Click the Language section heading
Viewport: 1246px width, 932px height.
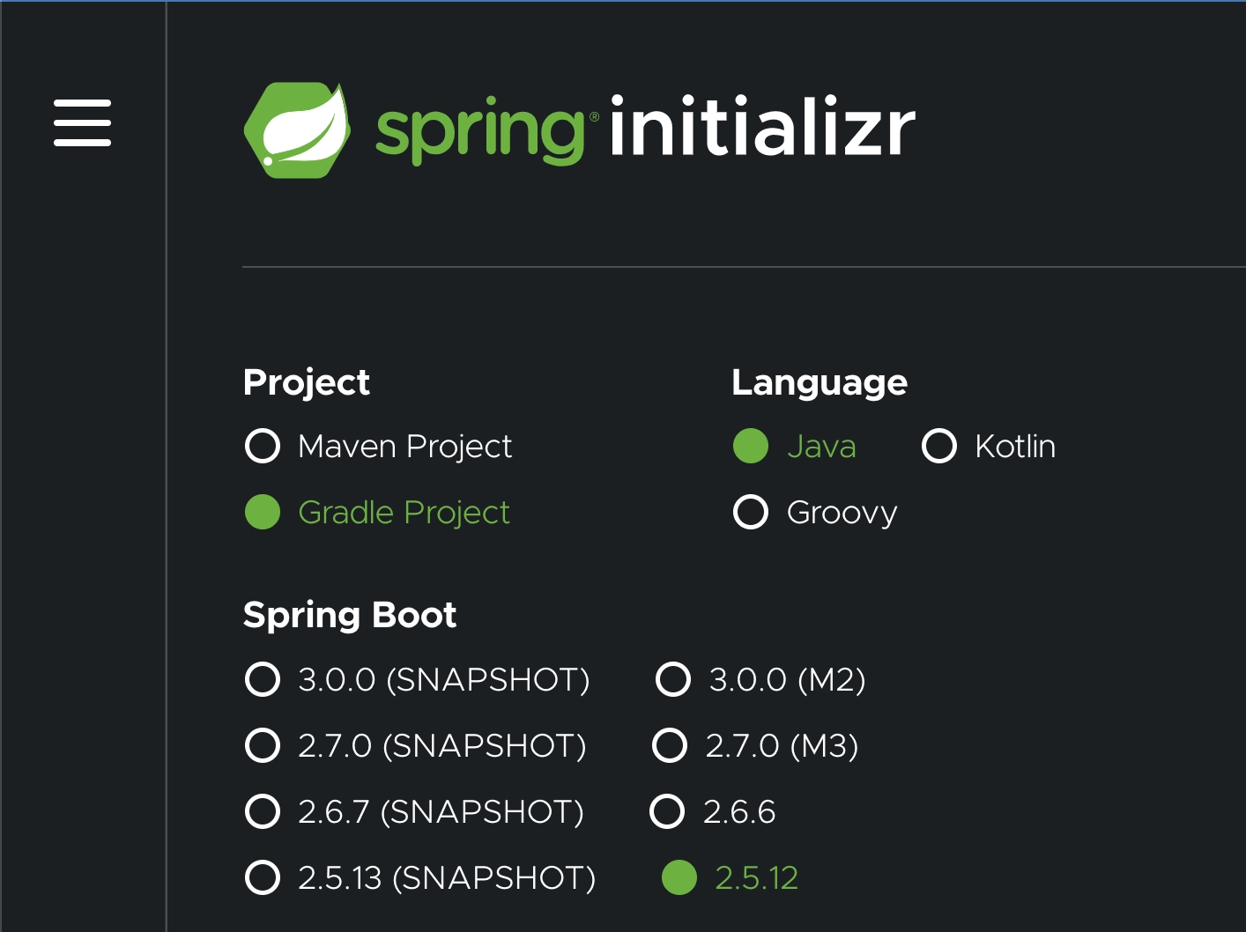820,382
